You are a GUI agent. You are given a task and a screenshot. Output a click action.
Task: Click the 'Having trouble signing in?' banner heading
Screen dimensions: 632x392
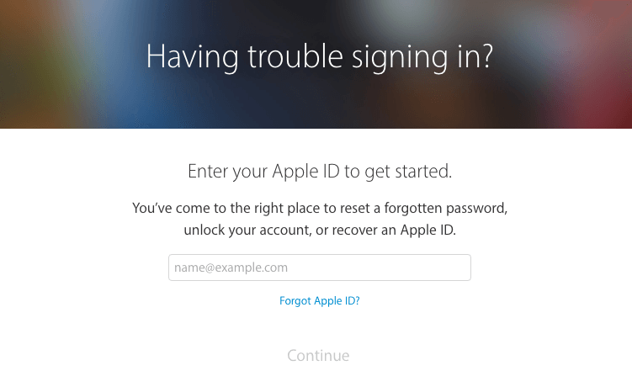[319, 57]
